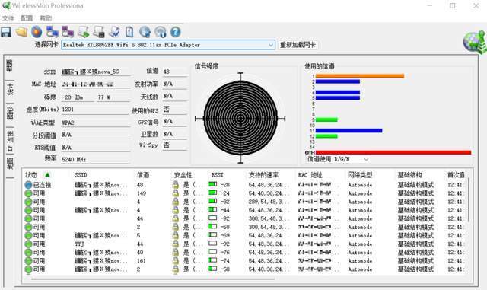The image size is (487, 290).
Task: Click the circular signal strength radar display
Action: click(240, 118)
